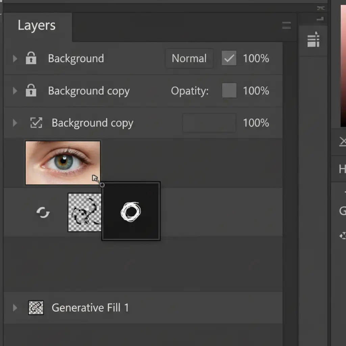Select the eye photo layer thumbnail
This screenshot has width=346, height=346.
point(63,163)
